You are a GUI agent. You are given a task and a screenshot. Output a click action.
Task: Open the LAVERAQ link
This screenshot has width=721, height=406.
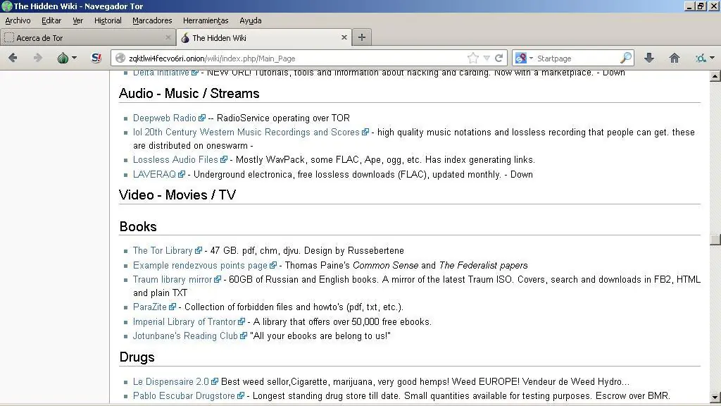coord(154,175)
